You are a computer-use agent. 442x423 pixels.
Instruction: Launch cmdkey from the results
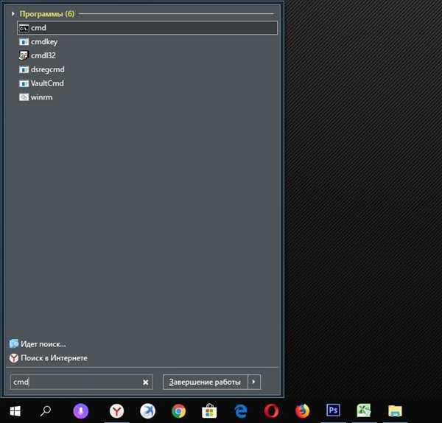(44, 42)
